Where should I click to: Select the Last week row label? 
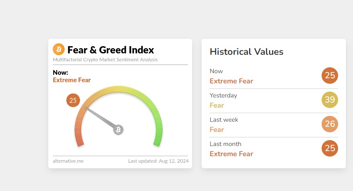tap(224, 120)
